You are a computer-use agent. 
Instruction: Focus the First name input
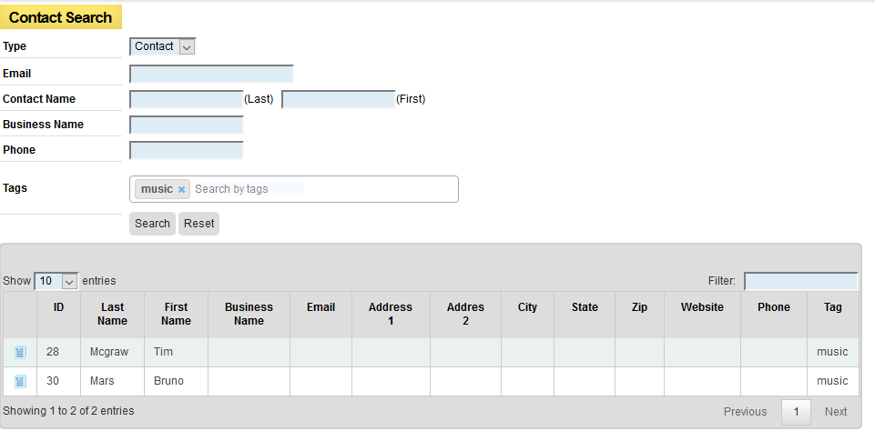click(x=338, y=99)
